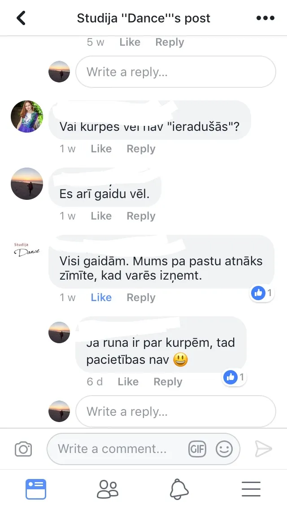Open the three-dot more options menu
The width and height of the screenshot is (287, 509).
click(x=265, y=18)
